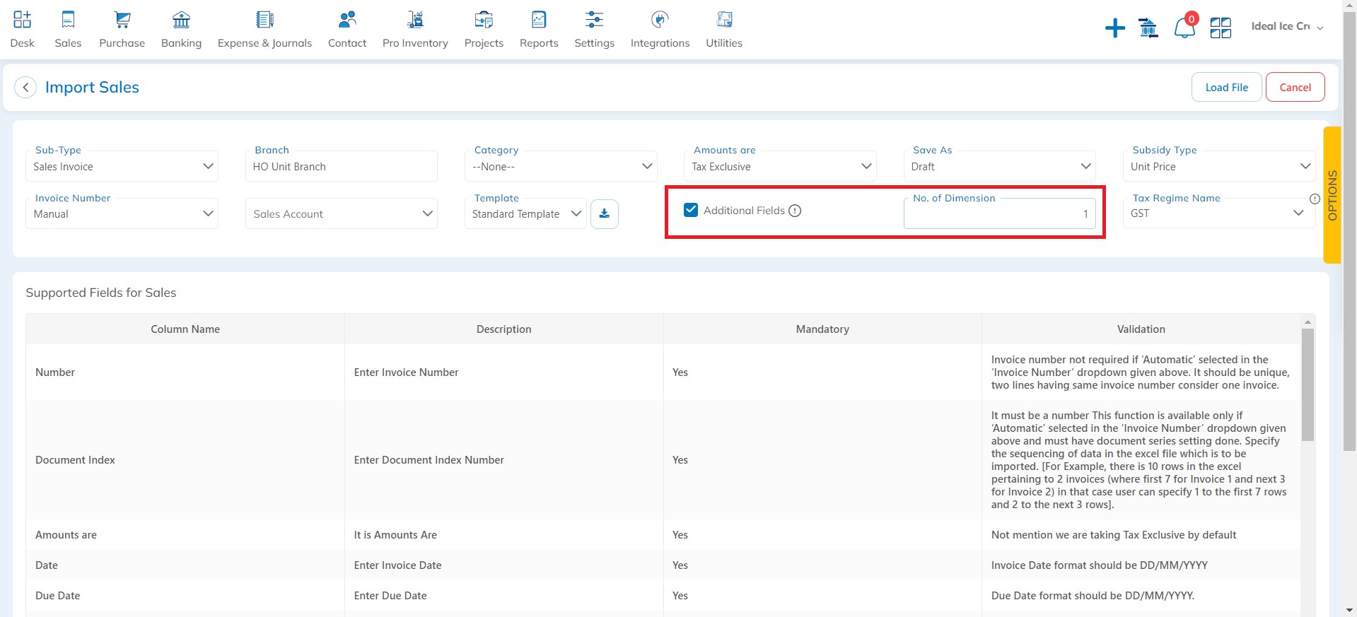Click the blue plus quick-add icon
This screenshot has height=617, width=1357.
pos(1115,28)
